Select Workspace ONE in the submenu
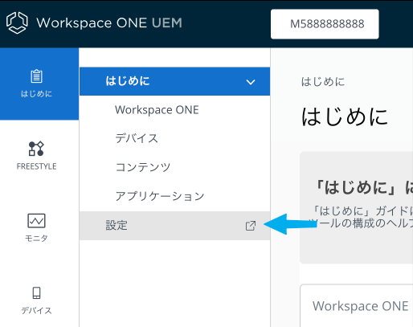Image resolution: width=413 pixels, height=327 pixels. click(157, 110)
